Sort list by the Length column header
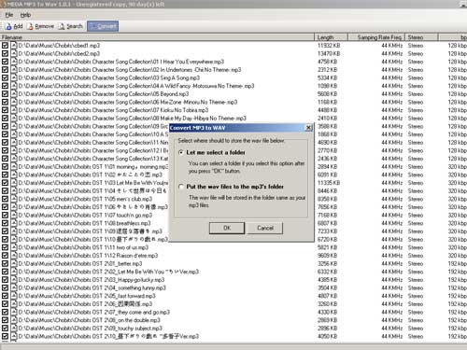This screenshot has height=350, width=467. [x=331, y=37]
